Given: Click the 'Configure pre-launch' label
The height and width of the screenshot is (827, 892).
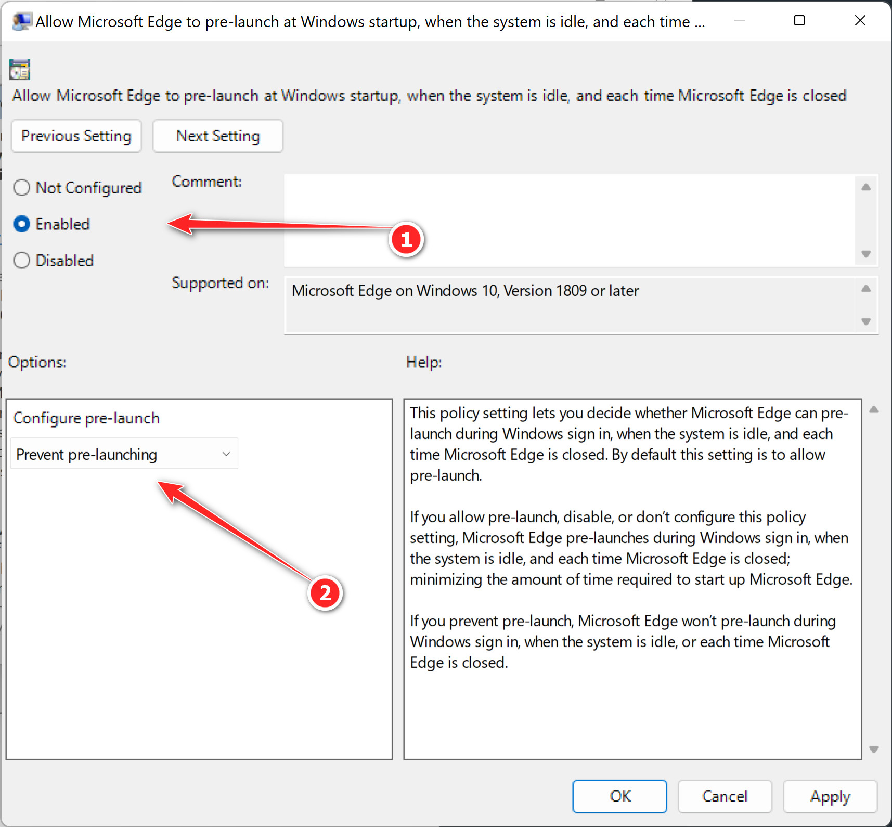Looking at the screenshot, I should coord(86,418).
